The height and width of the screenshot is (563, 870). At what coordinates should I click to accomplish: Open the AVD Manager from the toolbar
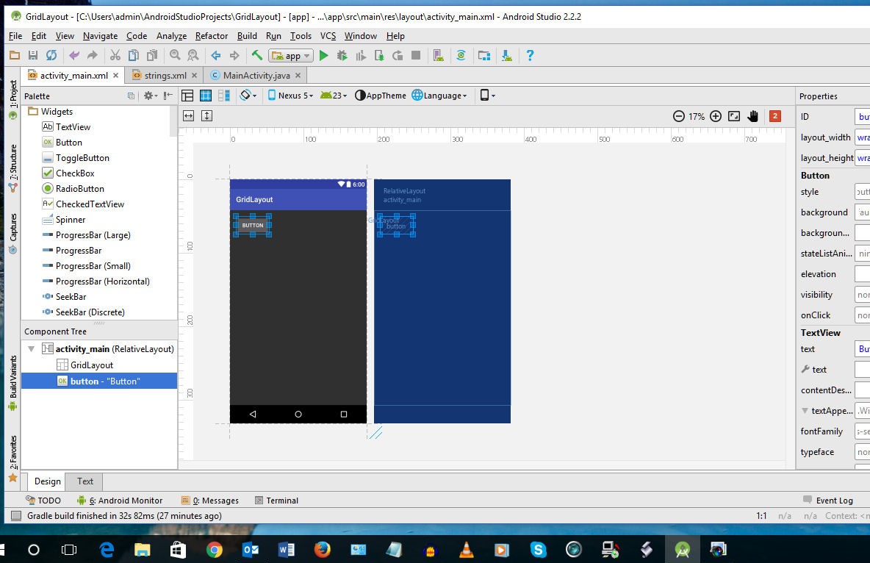[x=438, y=55]
